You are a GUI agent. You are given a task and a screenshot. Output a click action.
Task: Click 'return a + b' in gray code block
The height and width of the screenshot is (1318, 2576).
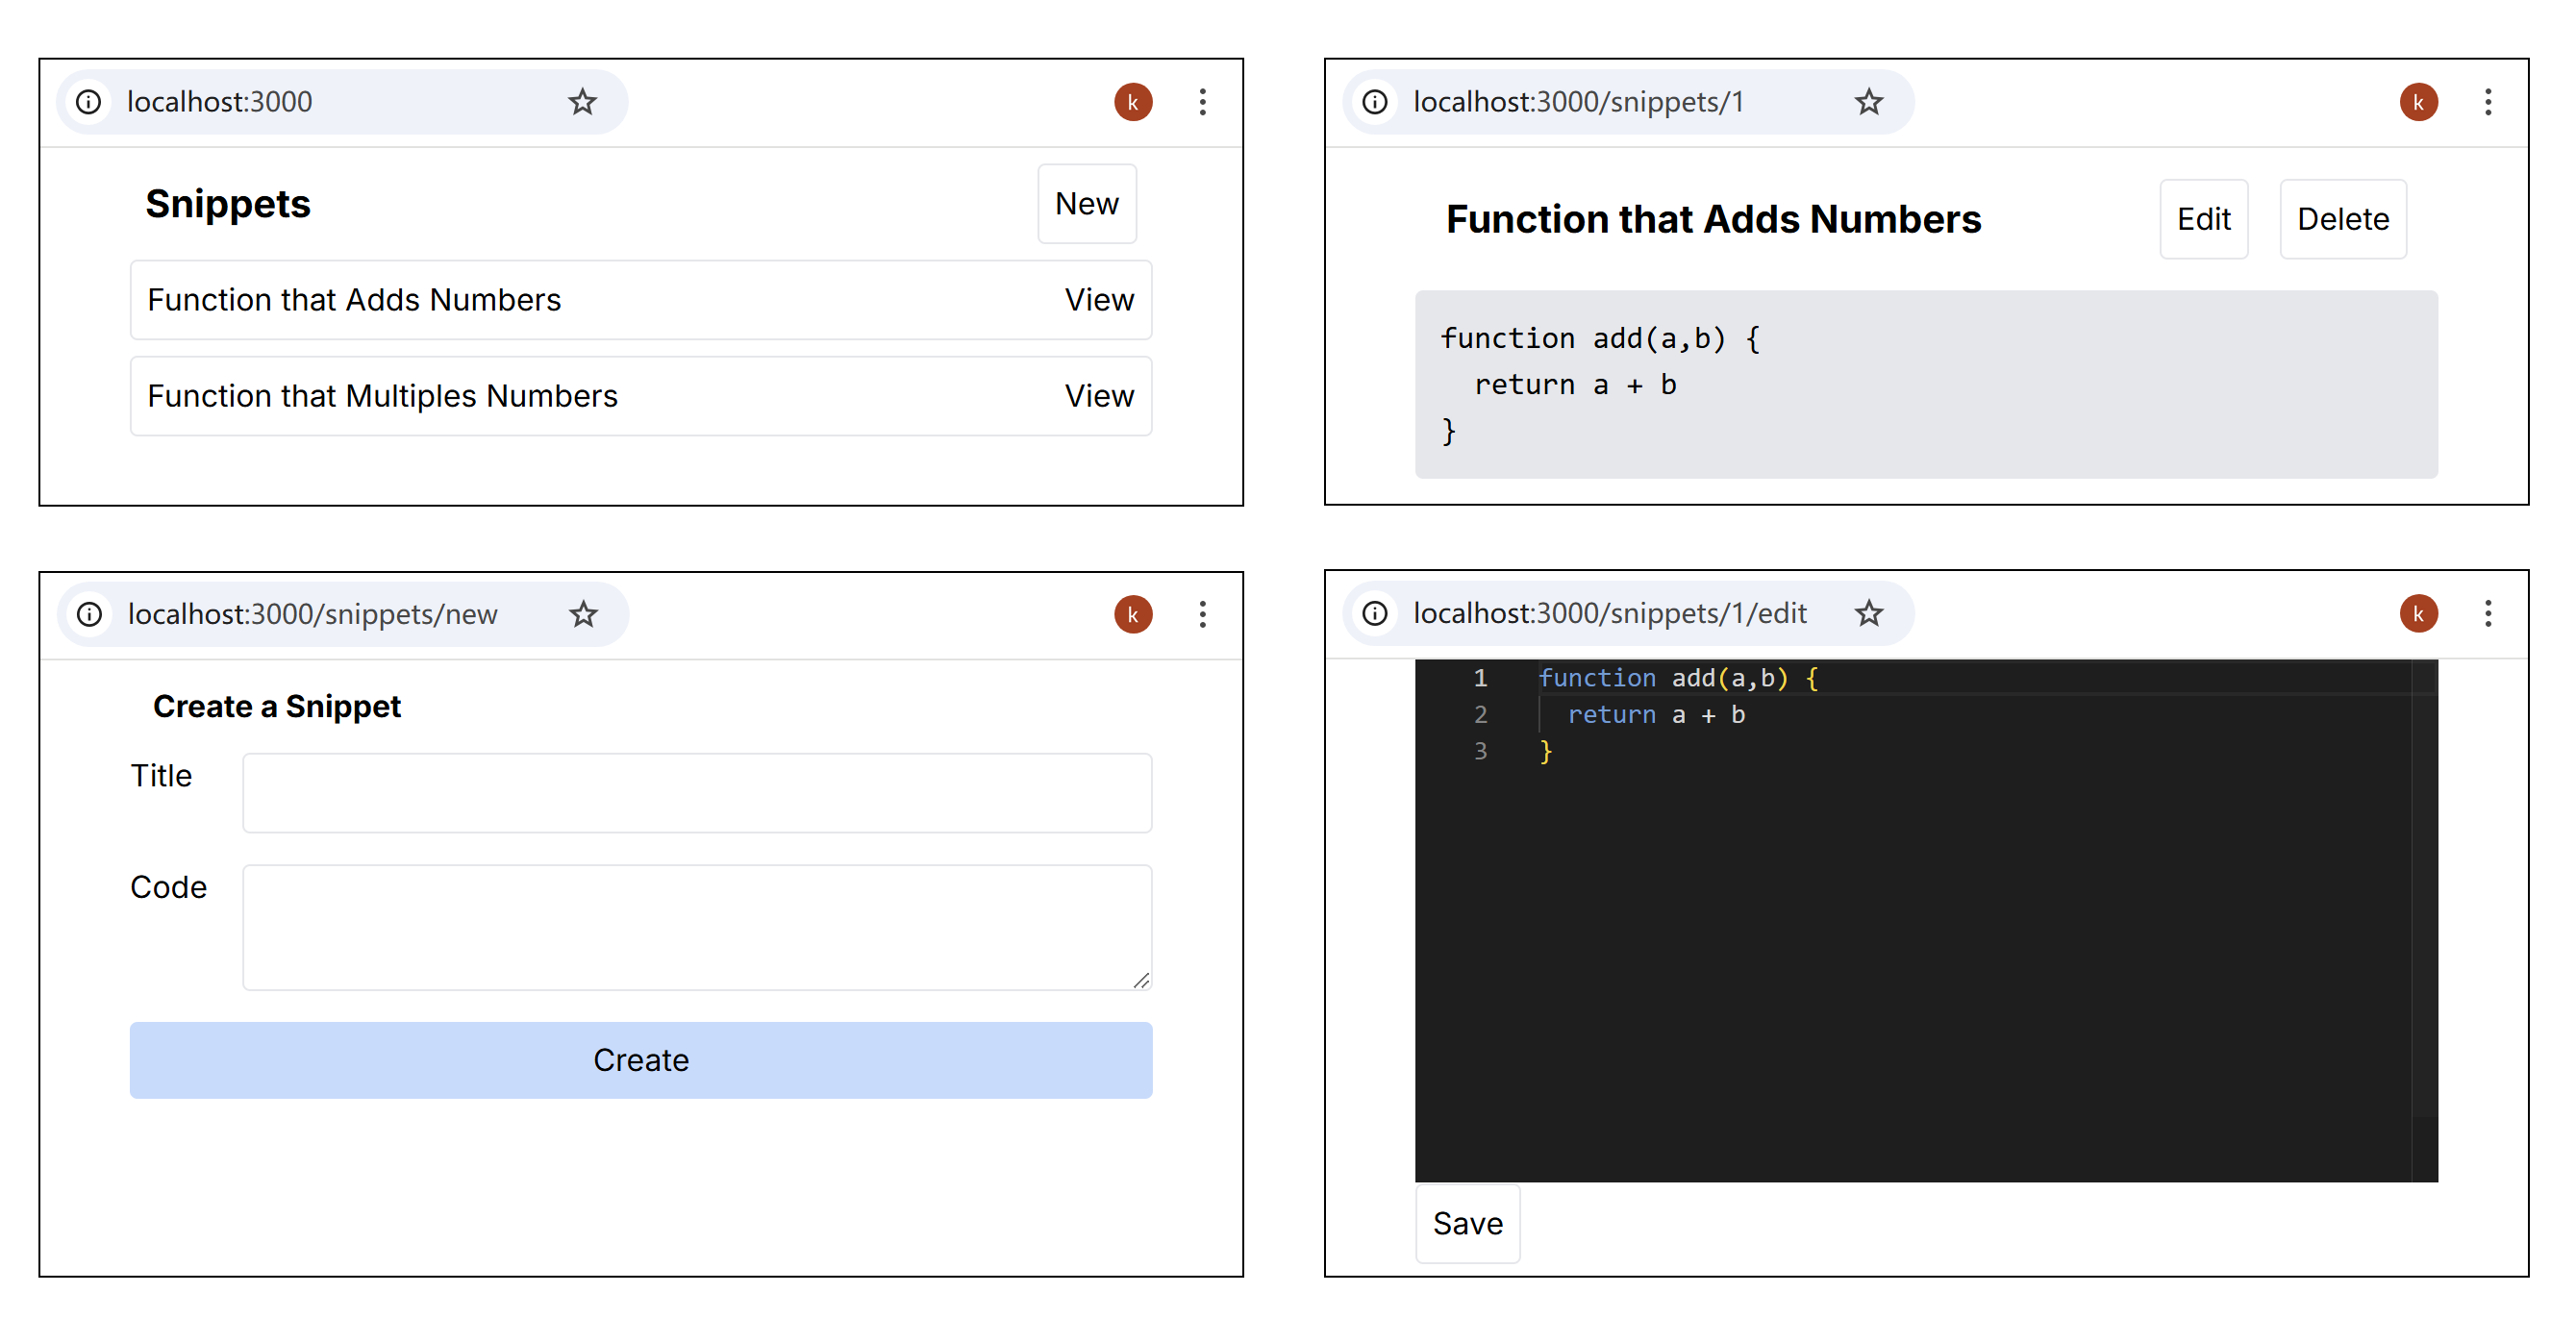(1575, 385)
